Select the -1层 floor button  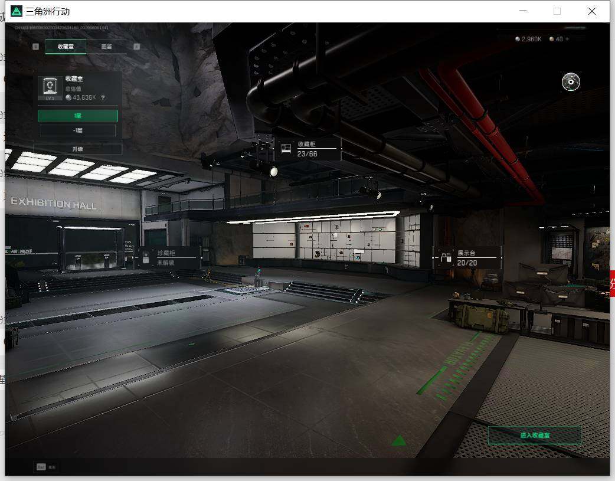[78, 130]
